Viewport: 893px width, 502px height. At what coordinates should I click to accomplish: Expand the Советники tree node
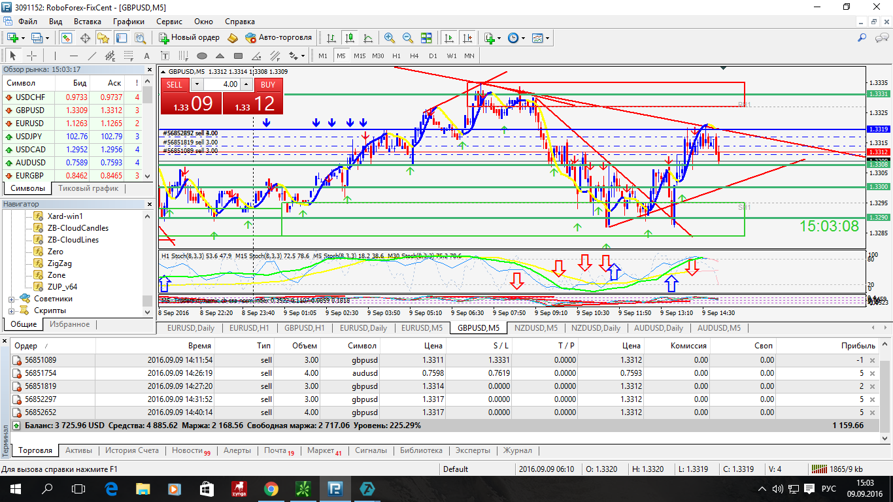coord(11,299)
